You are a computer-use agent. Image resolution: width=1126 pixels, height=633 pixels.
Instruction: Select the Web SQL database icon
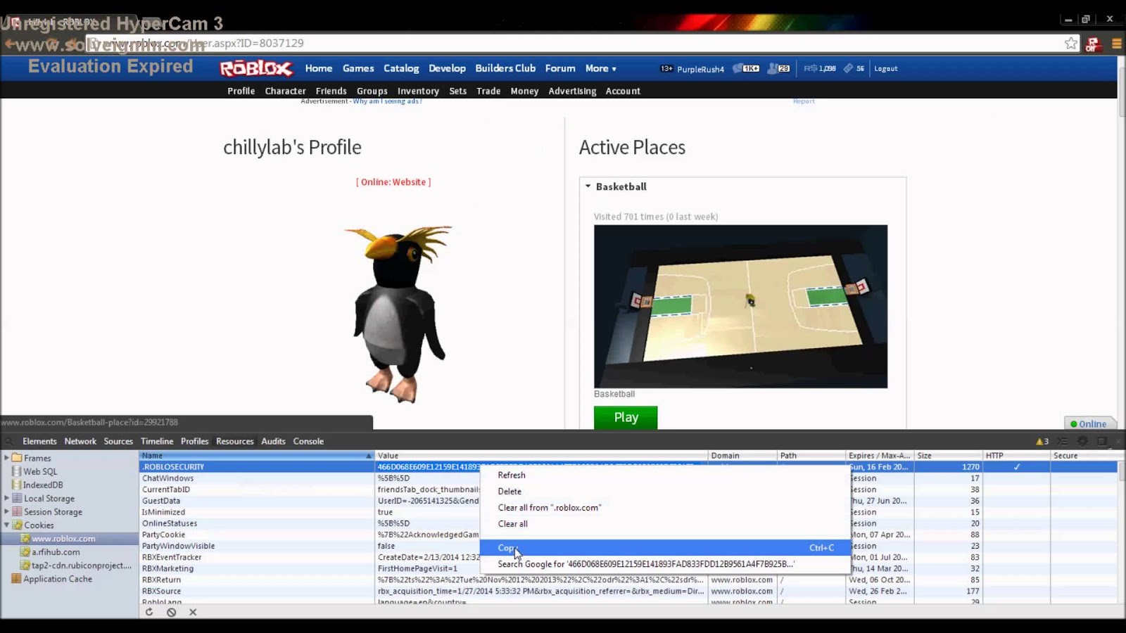16,471
